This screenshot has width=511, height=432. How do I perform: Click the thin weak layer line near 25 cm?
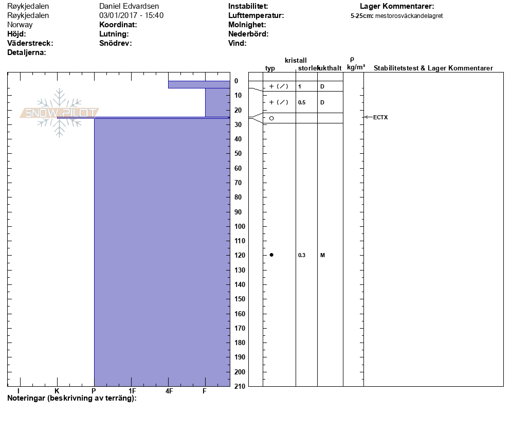click(143, 118)
